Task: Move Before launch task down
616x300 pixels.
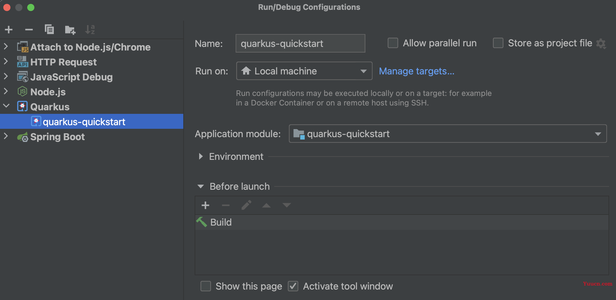Action: point(287,205)
